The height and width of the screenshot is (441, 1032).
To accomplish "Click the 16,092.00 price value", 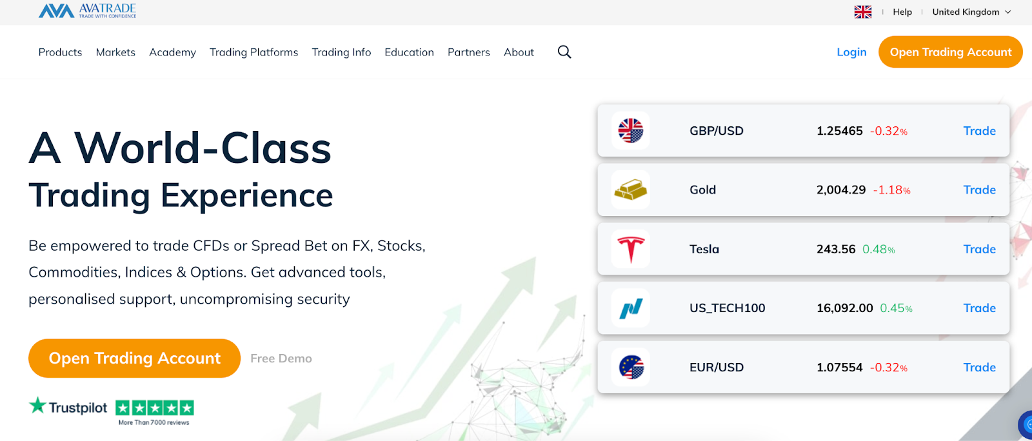I will [844, 308].
